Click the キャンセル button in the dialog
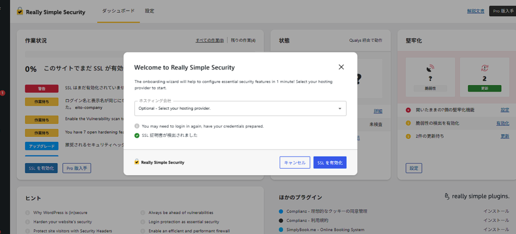 [x=295, y=163]
